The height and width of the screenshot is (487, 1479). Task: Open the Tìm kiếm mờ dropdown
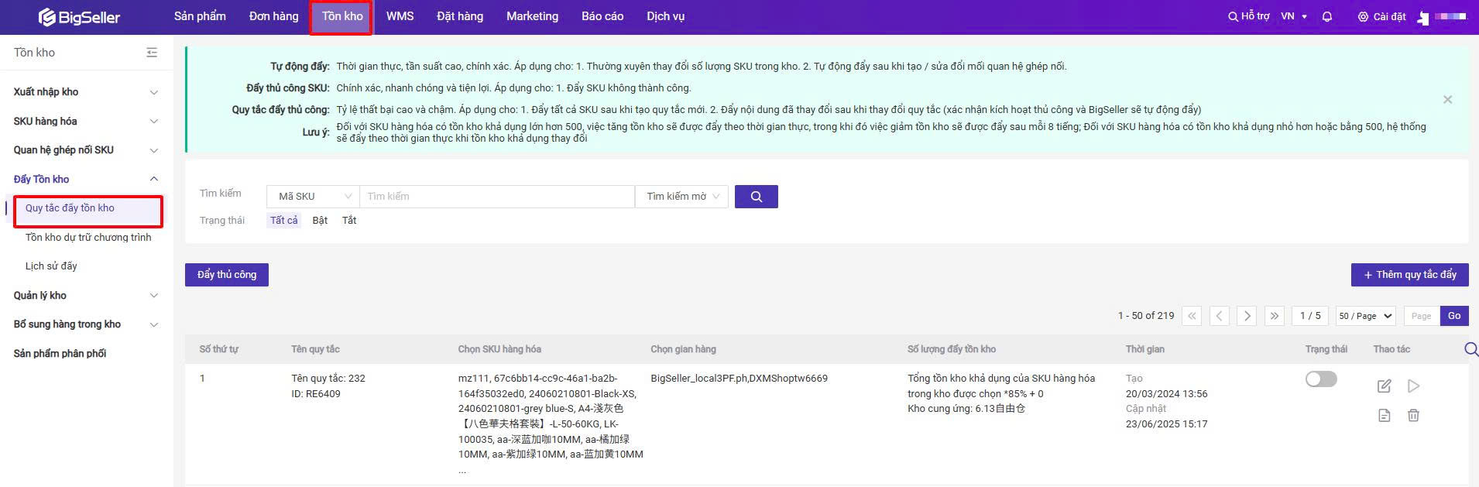(x=683, y=197)
